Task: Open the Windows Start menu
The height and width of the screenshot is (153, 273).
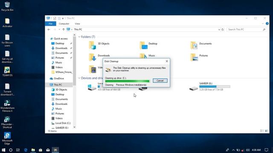Action: point(3,150)
